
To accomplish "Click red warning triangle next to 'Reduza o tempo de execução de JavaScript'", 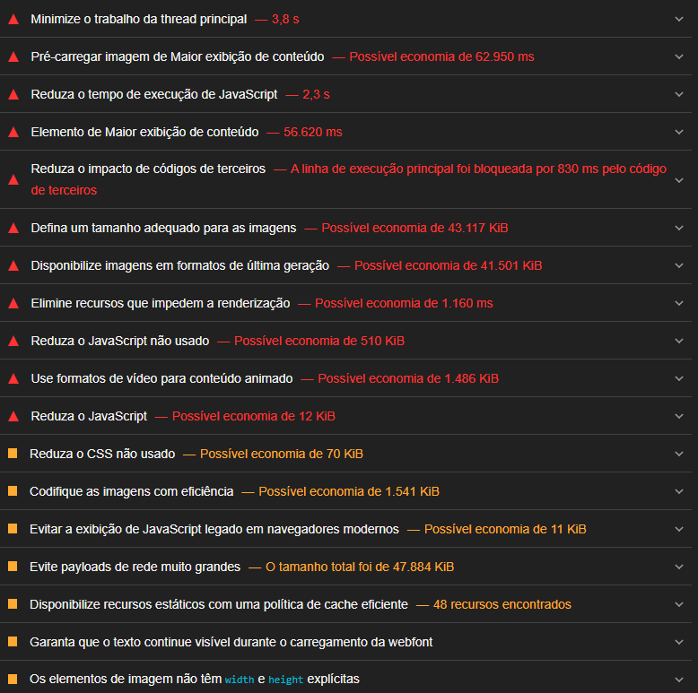I will (x=13, y=94).
